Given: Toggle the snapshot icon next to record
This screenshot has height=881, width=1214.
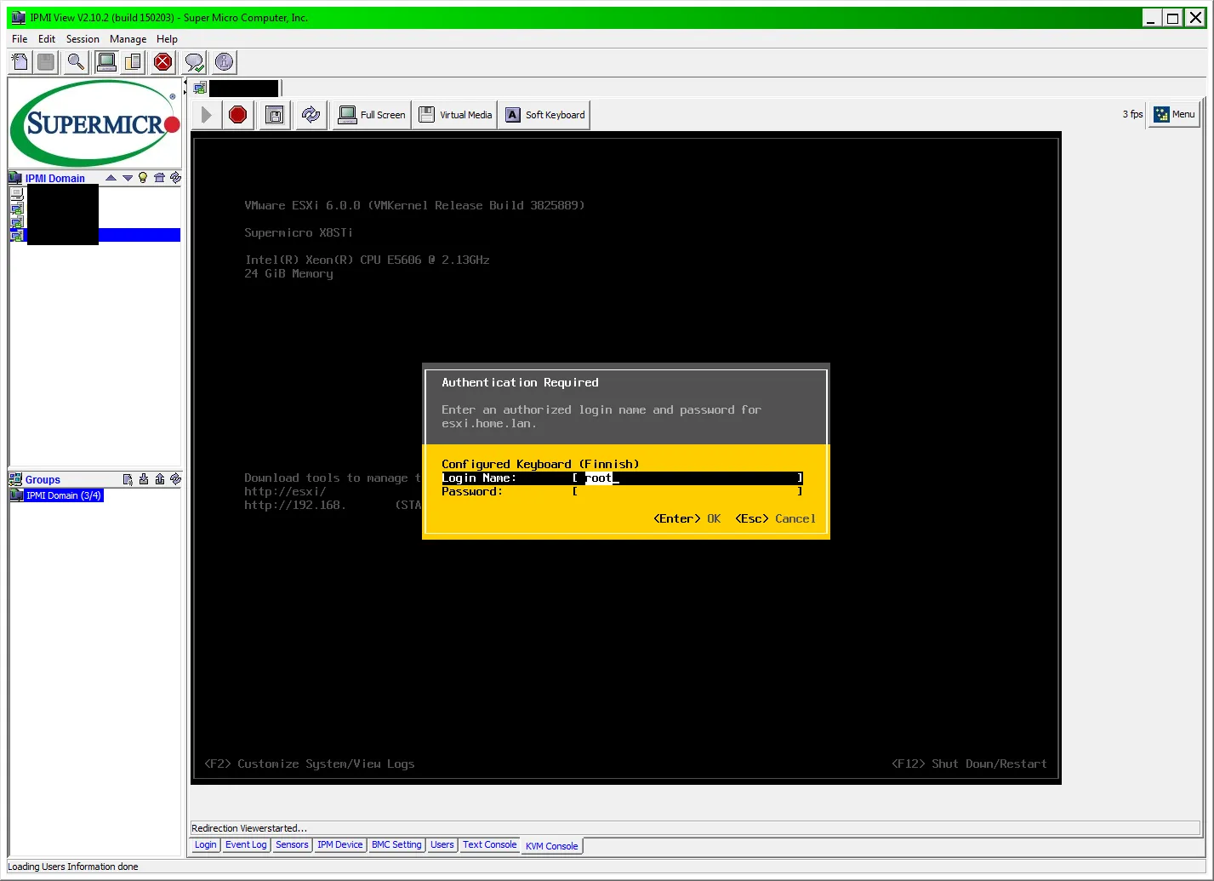Looking at the screenshot, I should (274, 114).
